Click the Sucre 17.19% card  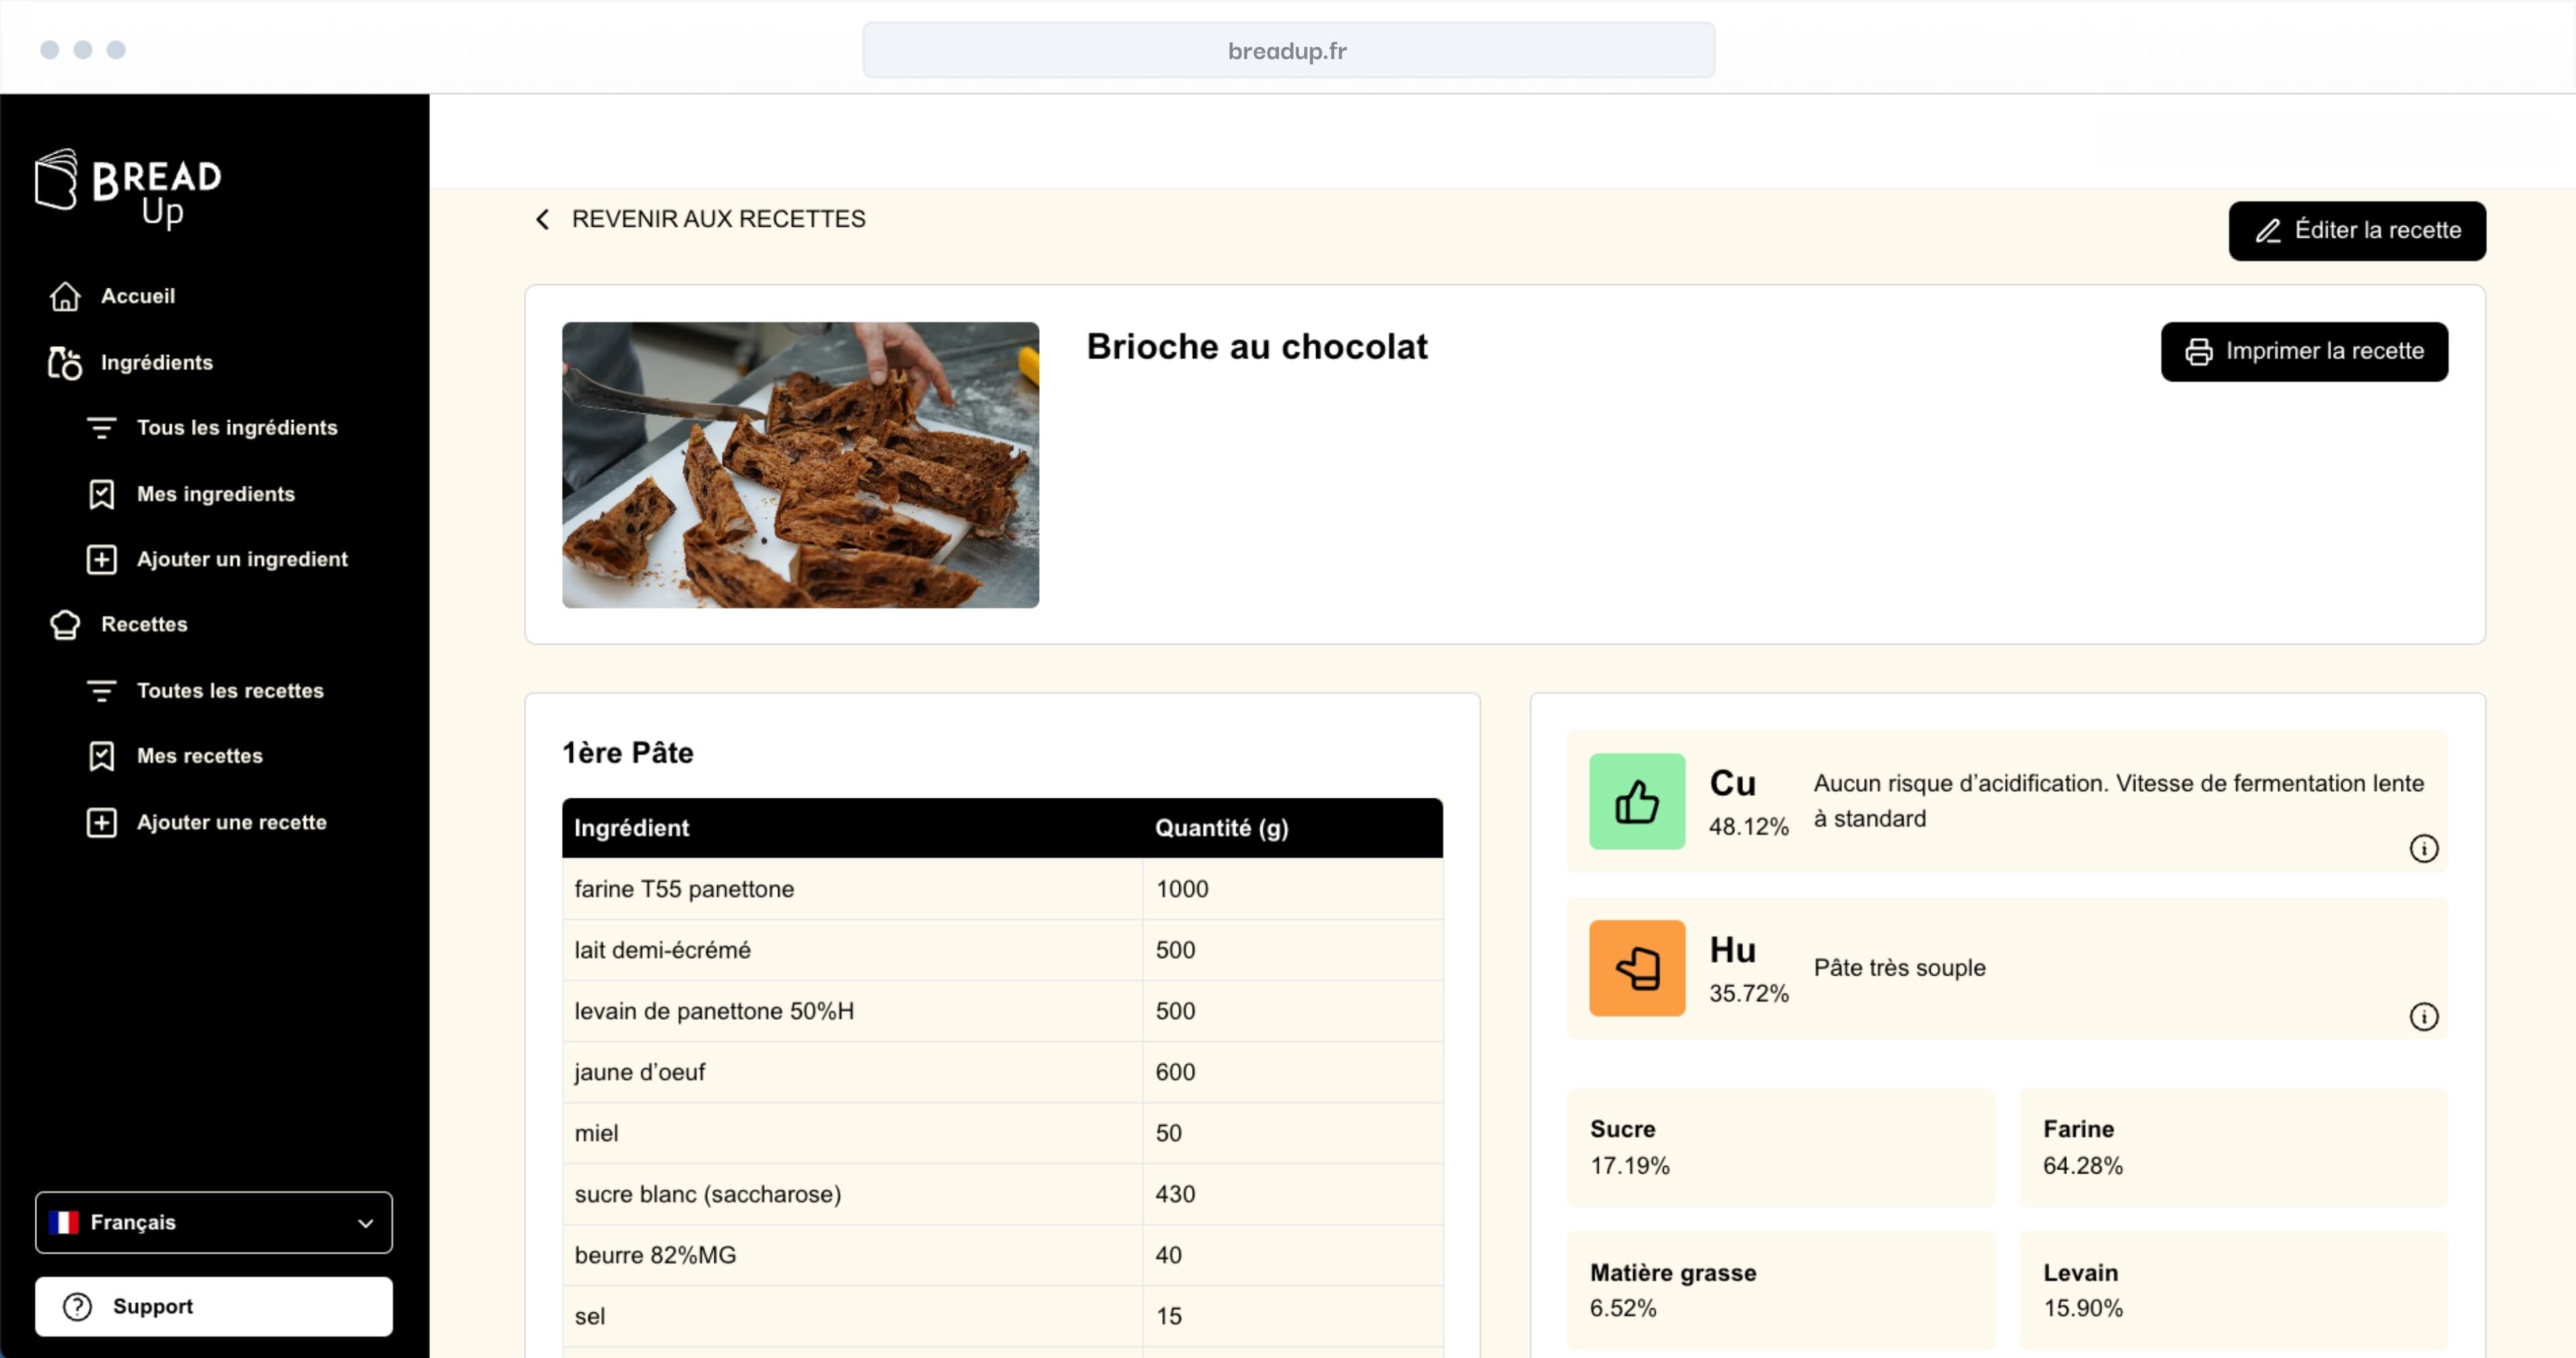pos(1780,1147)
